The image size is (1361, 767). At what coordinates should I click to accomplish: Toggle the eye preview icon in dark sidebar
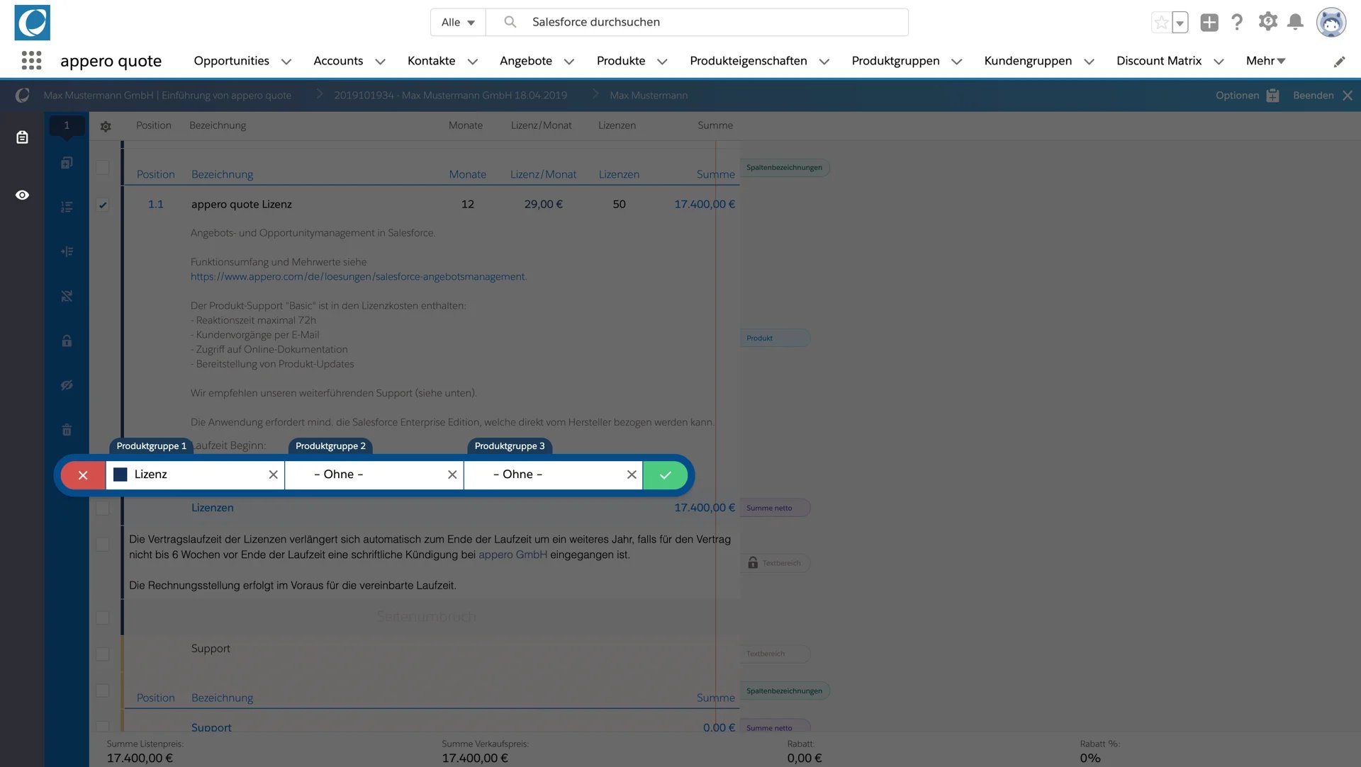[22, 195]
